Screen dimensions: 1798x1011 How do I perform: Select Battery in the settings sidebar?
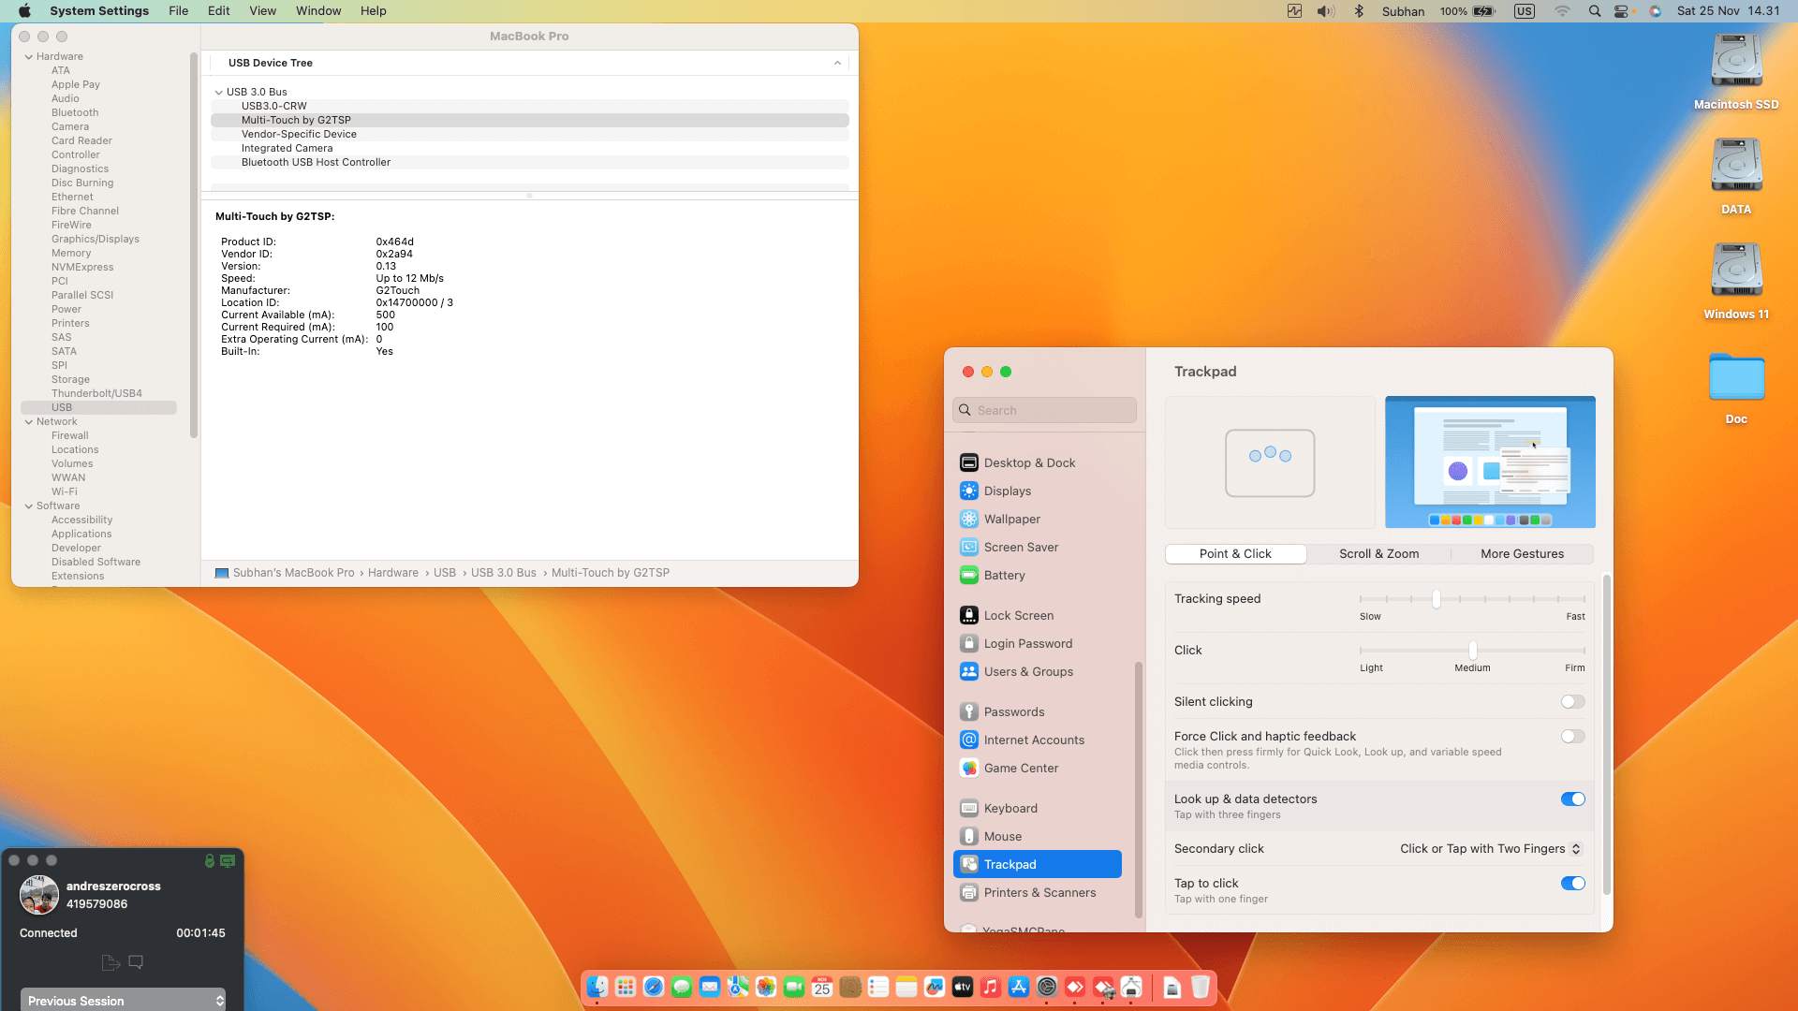click(1004, 575)
